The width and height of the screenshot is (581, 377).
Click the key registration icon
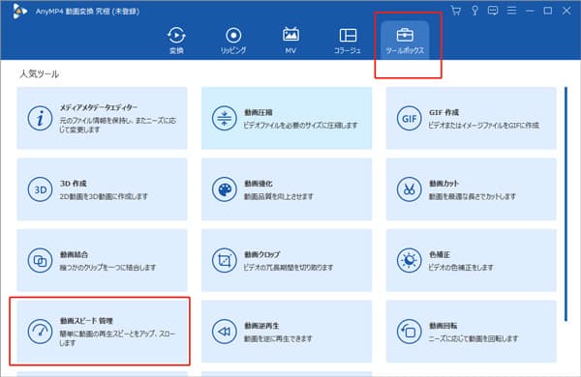pyautogui.click(x=474, y=11)
